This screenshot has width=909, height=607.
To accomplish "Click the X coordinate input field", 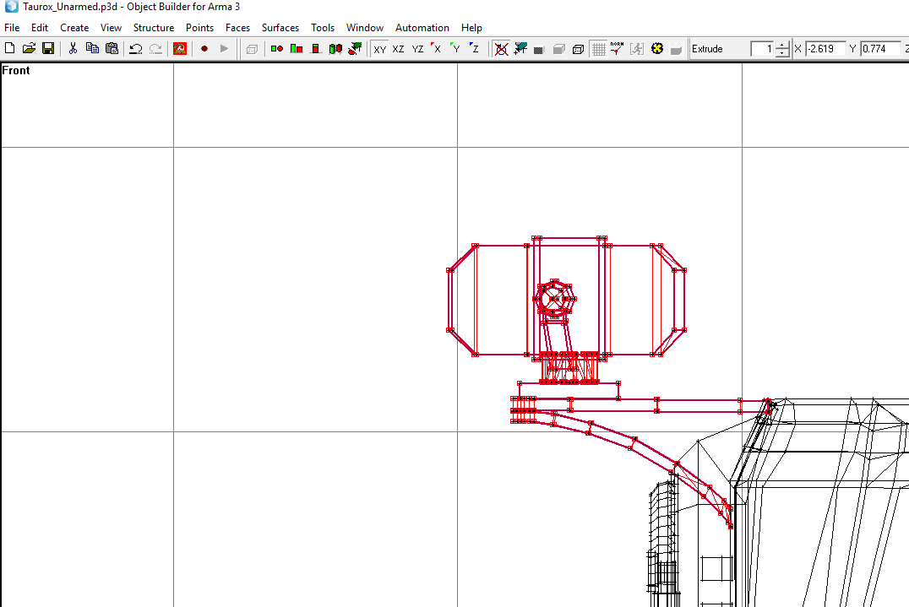I will pos(825,49).
